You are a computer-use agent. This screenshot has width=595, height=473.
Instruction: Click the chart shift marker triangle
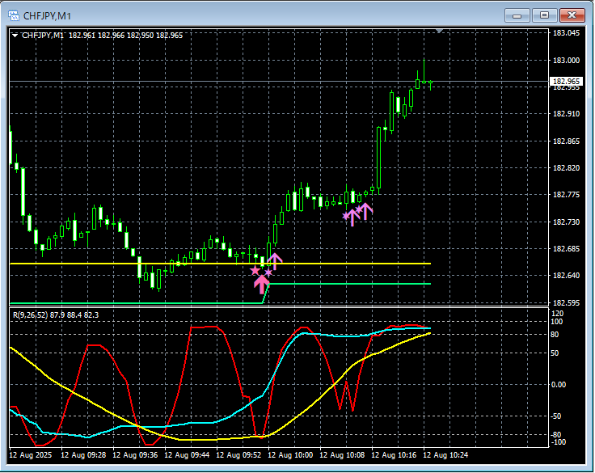point(440,31)
